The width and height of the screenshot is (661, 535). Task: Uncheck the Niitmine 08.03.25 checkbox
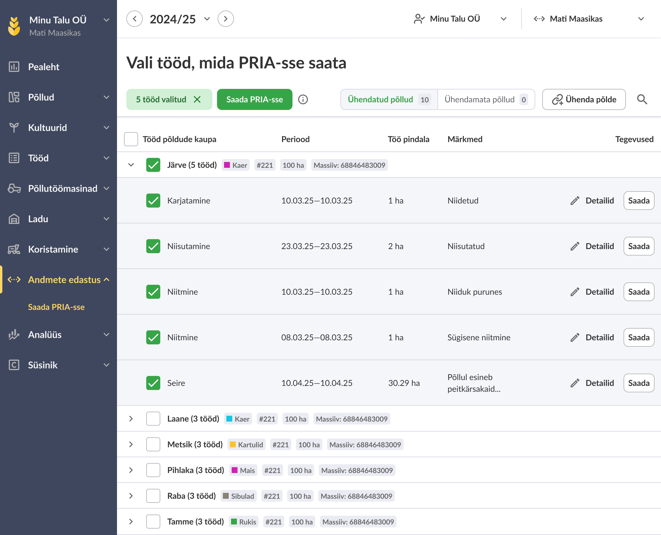tap(153, 337)
